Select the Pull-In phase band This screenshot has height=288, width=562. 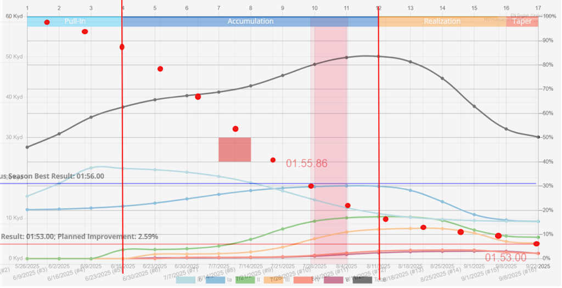tap(75, 21)
